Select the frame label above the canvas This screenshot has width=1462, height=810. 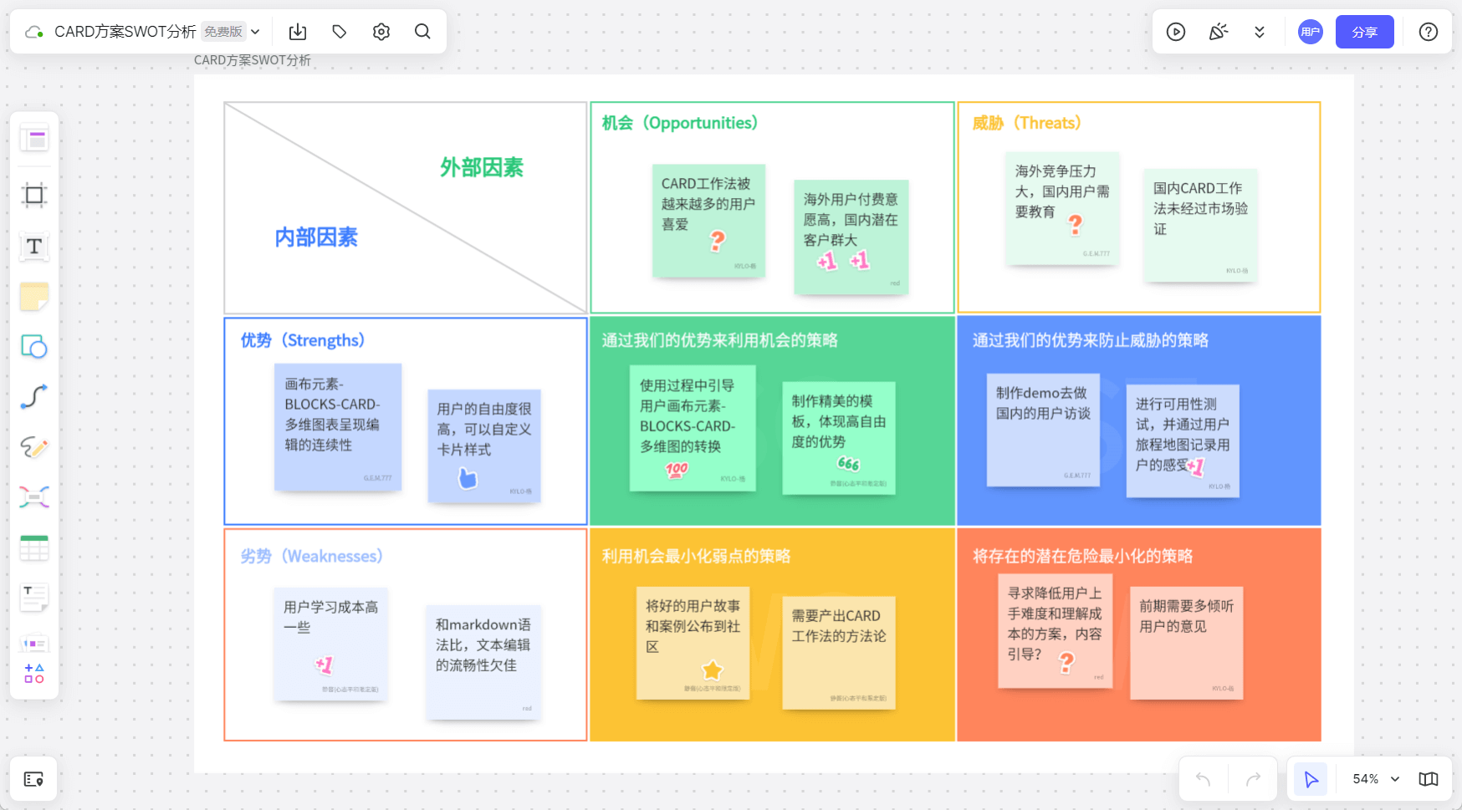pyautogui.click(x=253, y=60)
